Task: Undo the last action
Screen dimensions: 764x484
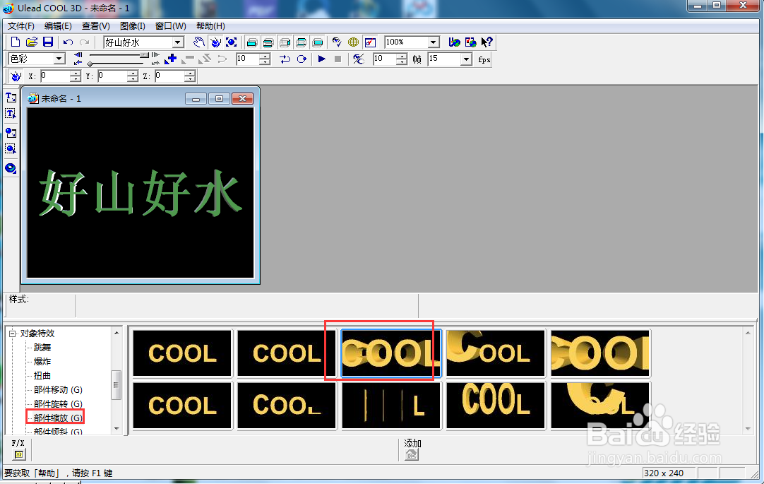Action: point(68,42)
